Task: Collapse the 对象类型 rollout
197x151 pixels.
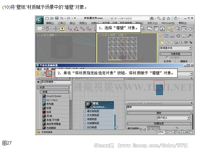Action: click(176, 54)
